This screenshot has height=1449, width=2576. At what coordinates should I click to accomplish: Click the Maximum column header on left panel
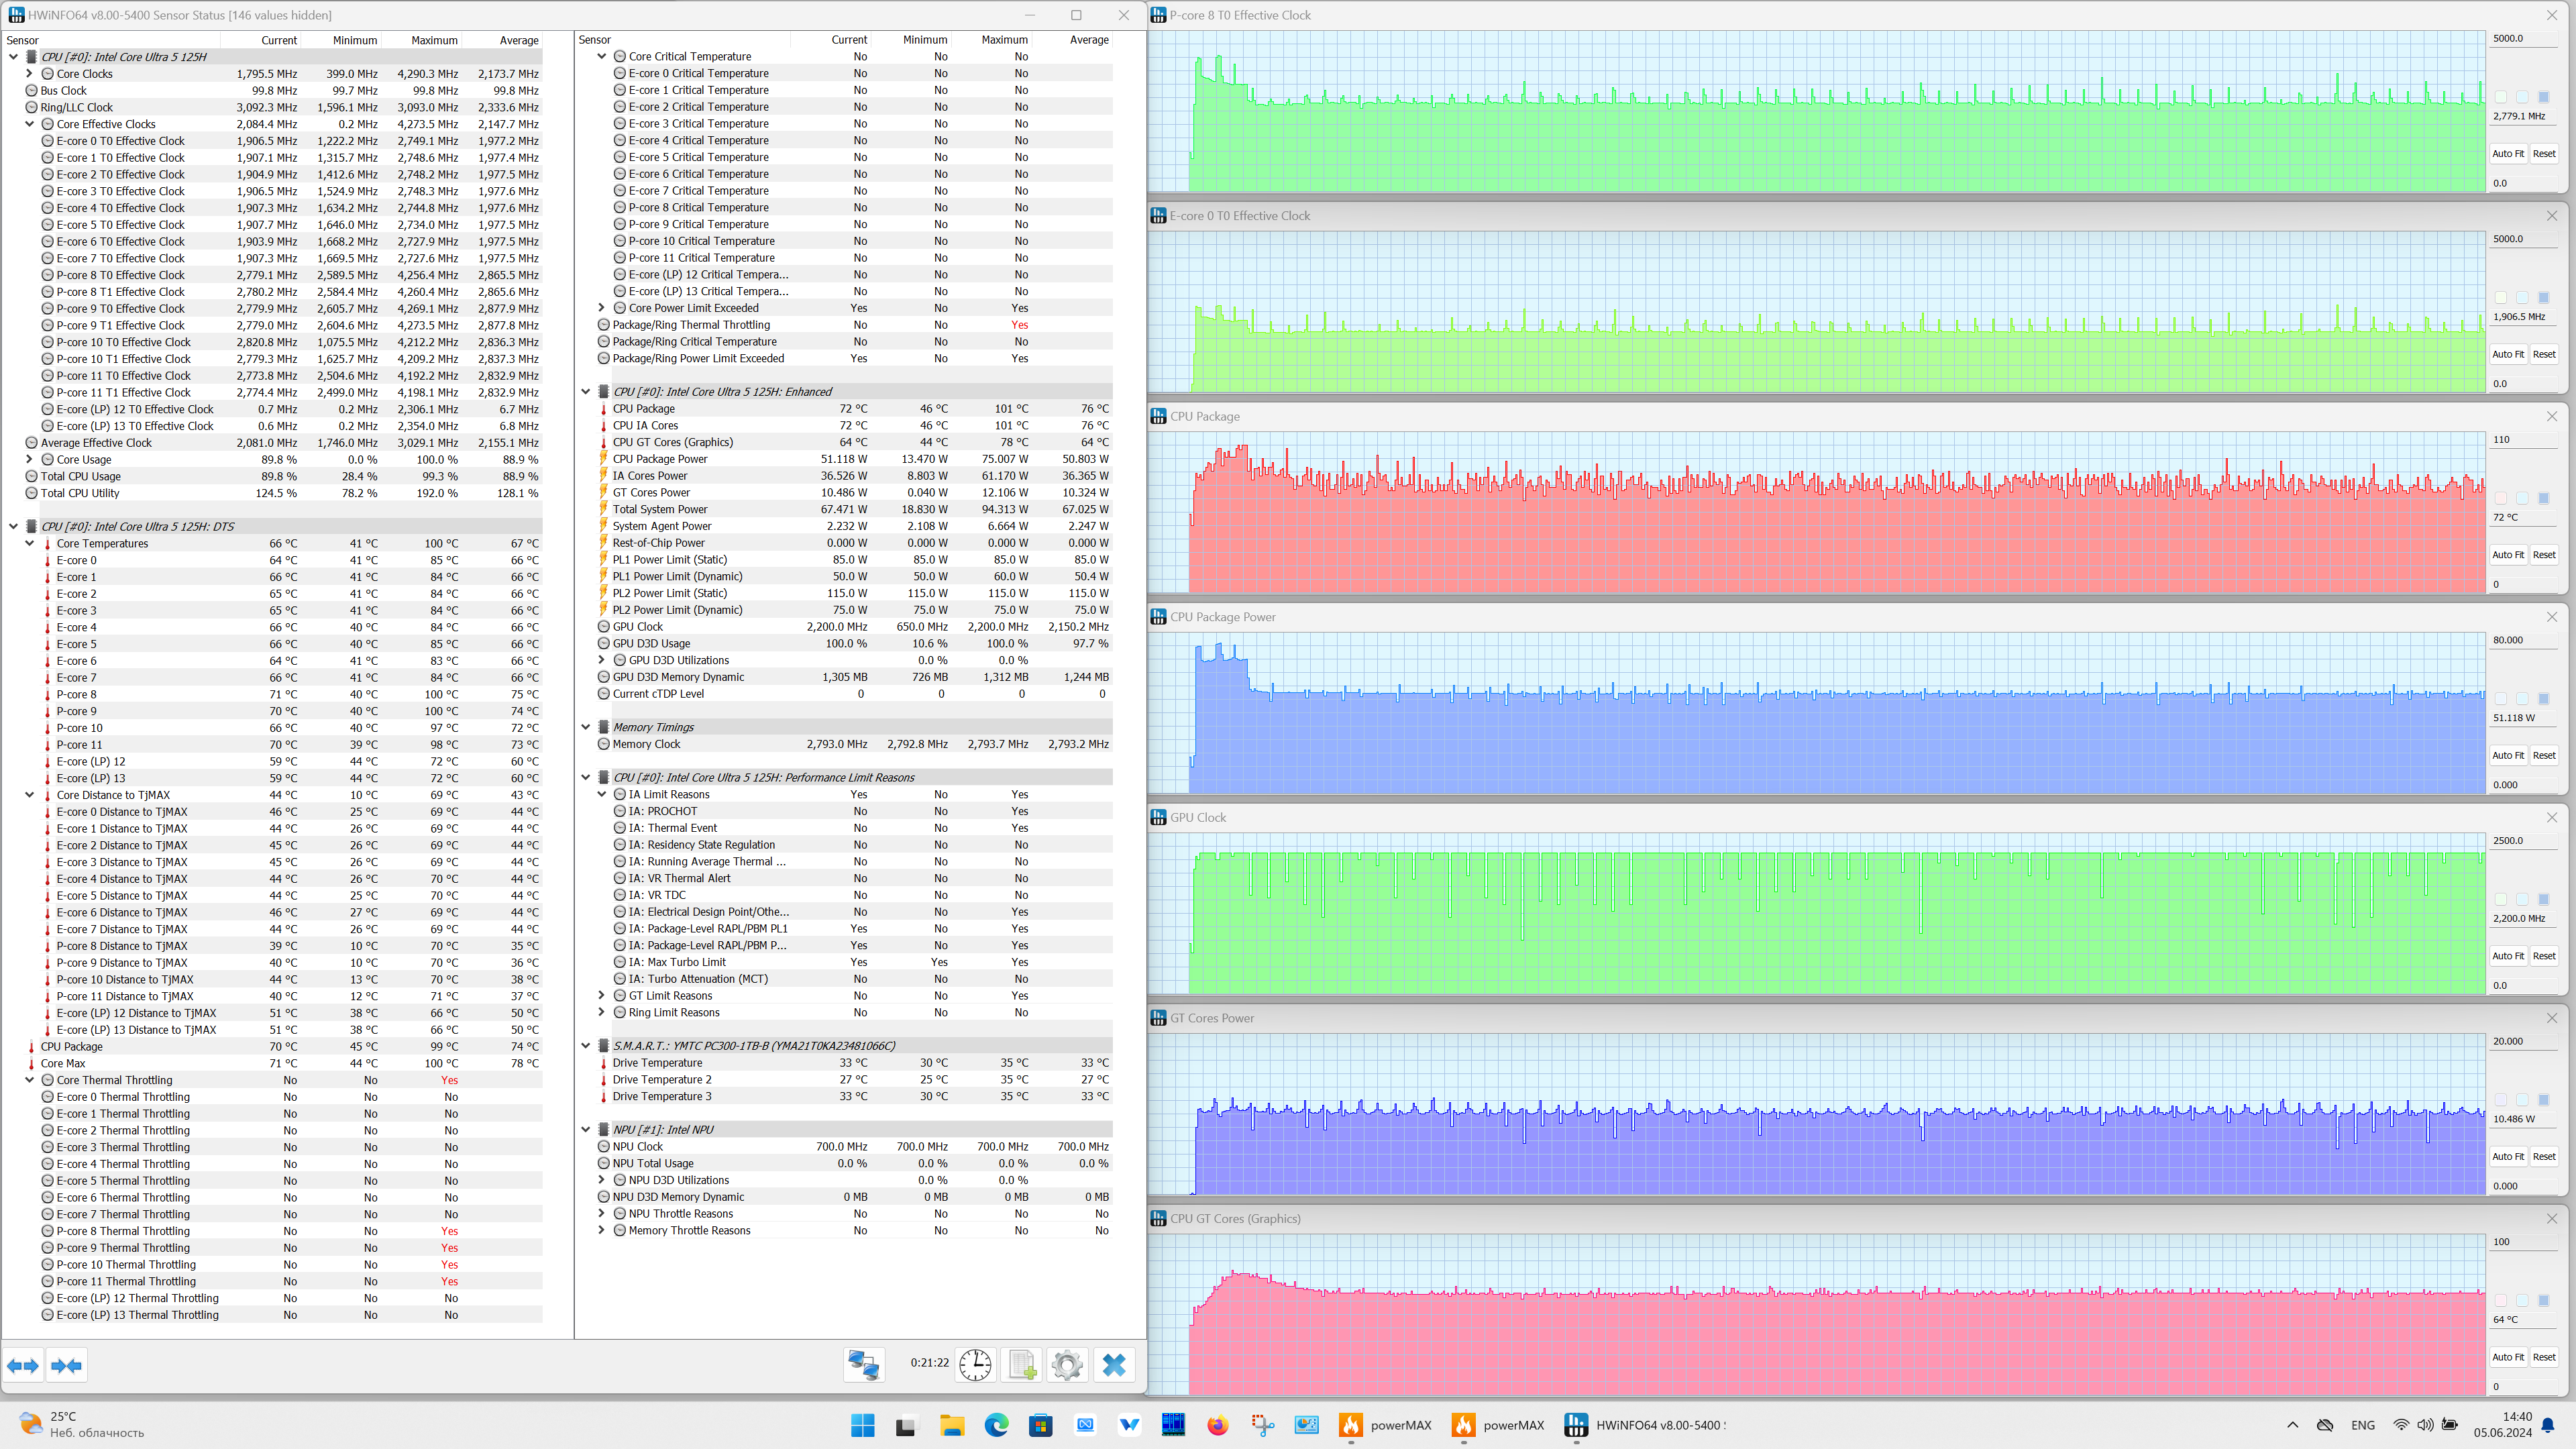click(434, 40)
